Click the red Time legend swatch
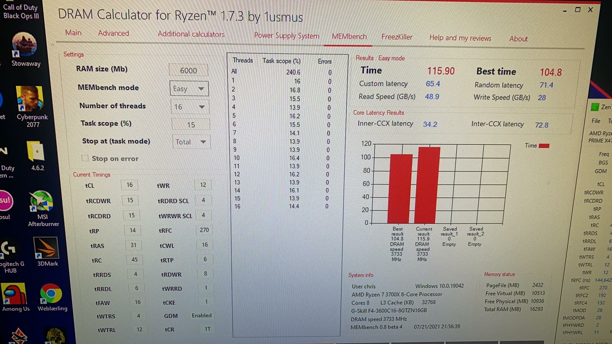612x344 pixels. (544, 146)
